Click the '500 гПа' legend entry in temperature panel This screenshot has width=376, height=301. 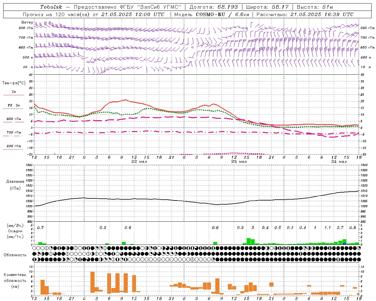point(14,146)
